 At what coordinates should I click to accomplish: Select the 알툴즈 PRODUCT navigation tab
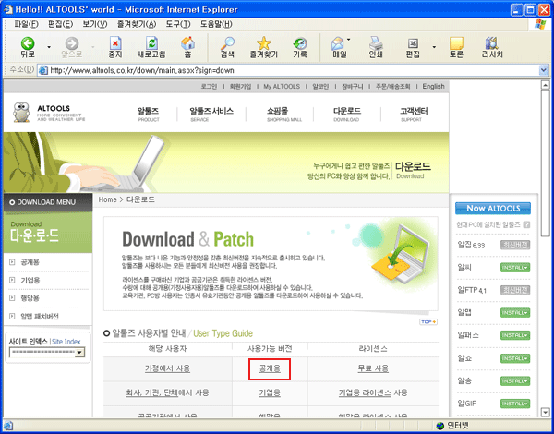click(149, 115)
